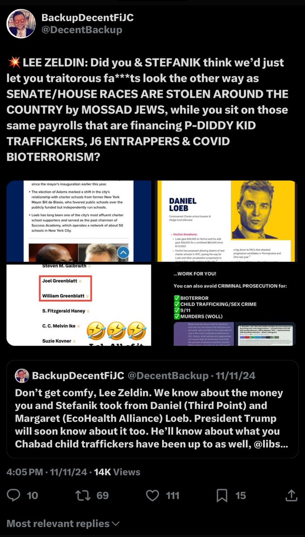This screenshot has height=537, width=305.
Task: Open the reply comment icon
Action: click(x=15, y=495)
